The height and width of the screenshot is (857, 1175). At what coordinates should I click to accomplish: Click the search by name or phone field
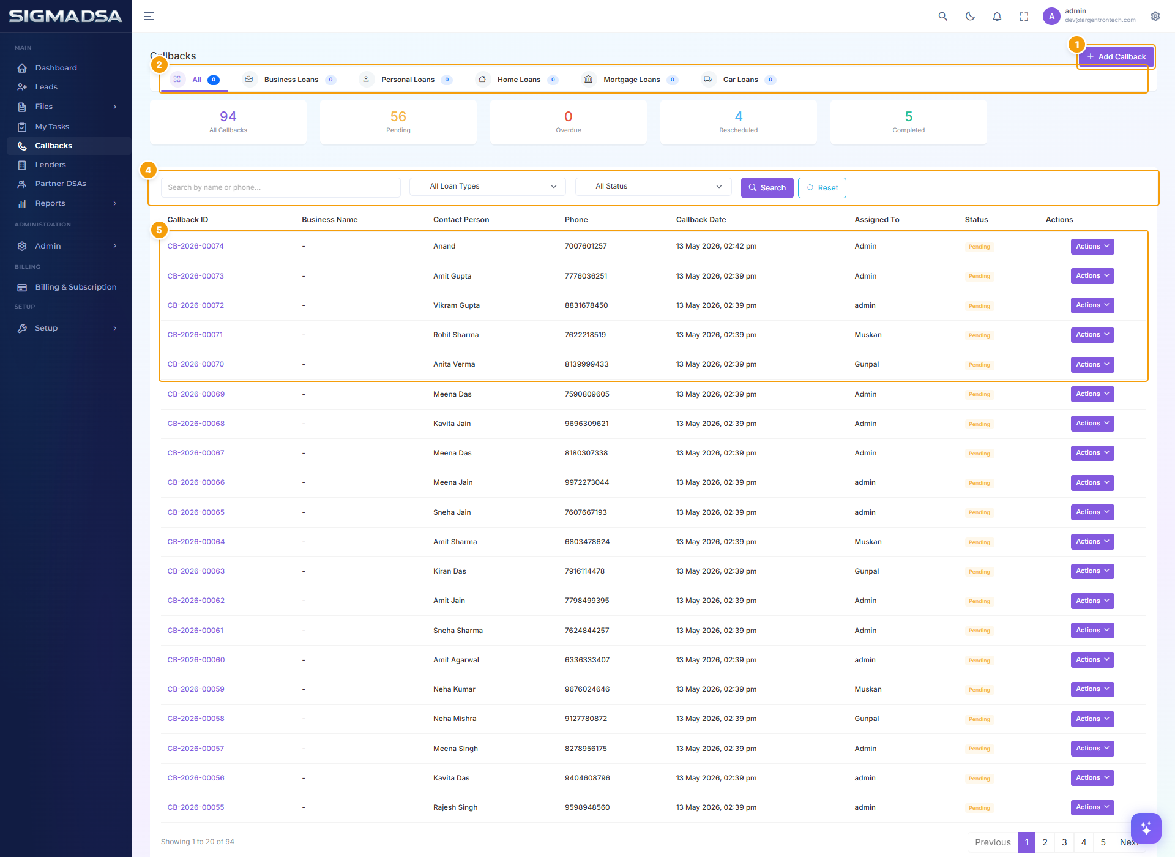click(280, 187)
